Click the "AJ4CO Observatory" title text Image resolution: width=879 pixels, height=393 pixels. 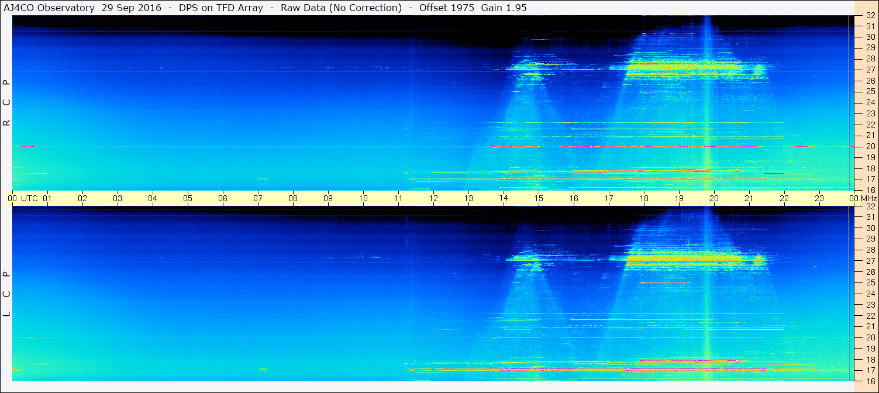click(50, 8)
